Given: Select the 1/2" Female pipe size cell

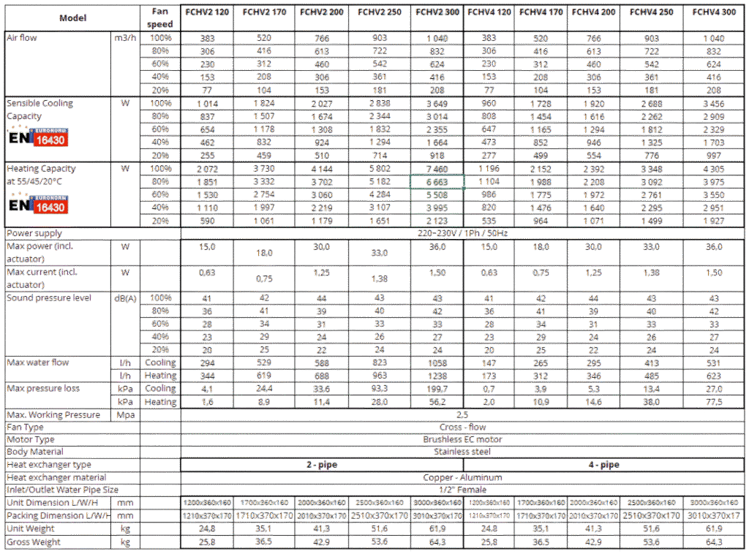Looking at the screenshot, I should [x=462, y=490].
